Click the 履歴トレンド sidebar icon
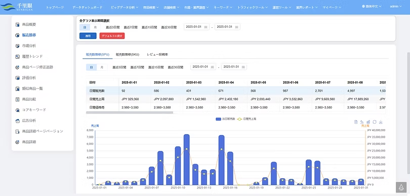This screenshot has width=410, height=196. point(18,57)
